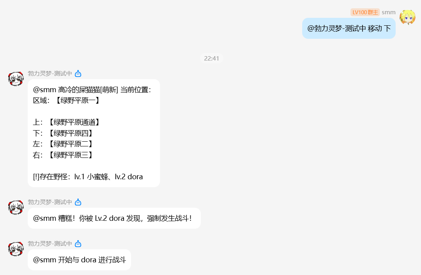The height and width of the screenshot is (275, 421).
Task: Click the LV100 群主 badge
Action: pos(365,12)
